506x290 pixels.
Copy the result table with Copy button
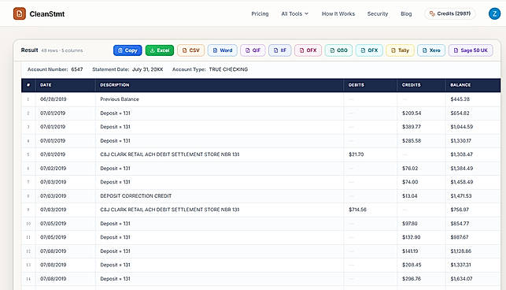tap(127, 50)
